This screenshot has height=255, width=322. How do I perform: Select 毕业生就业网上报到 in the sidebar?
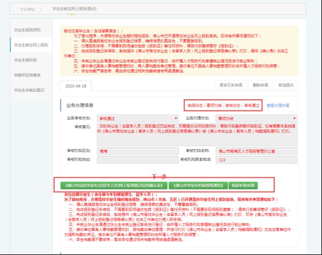31,45
